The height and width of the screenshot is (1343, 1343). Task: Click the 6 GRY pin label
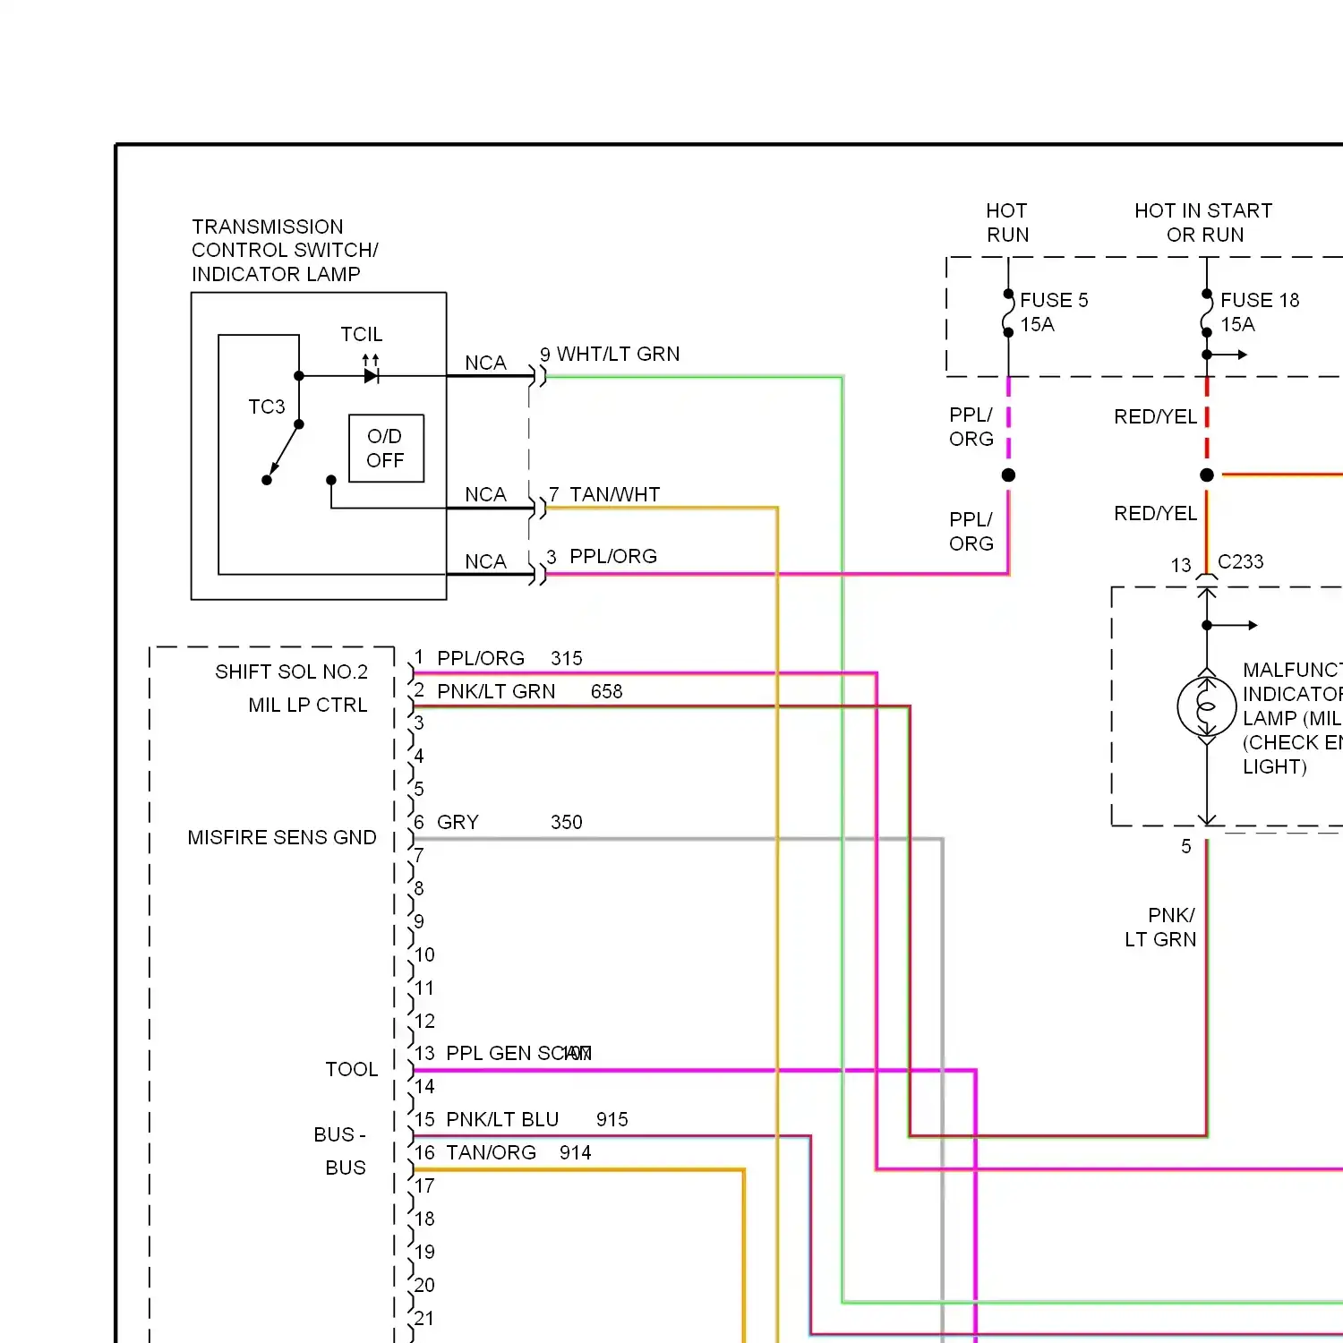pos(446,822)
